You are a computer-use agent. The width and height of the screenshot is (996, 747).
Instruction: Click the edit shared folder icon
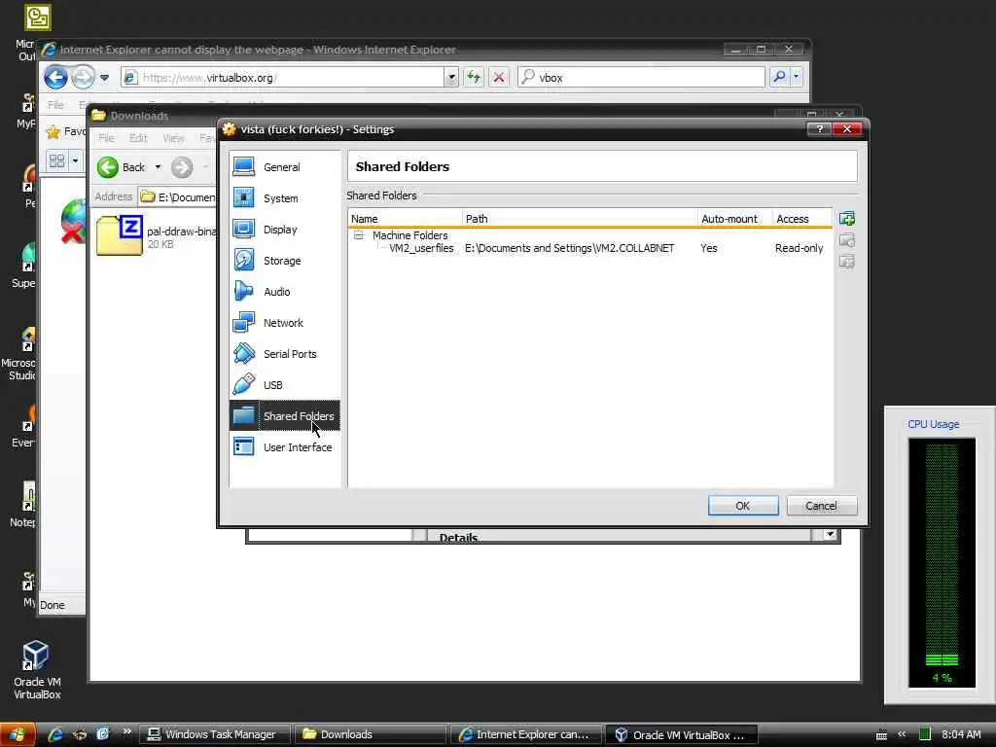tap(847, 241)
